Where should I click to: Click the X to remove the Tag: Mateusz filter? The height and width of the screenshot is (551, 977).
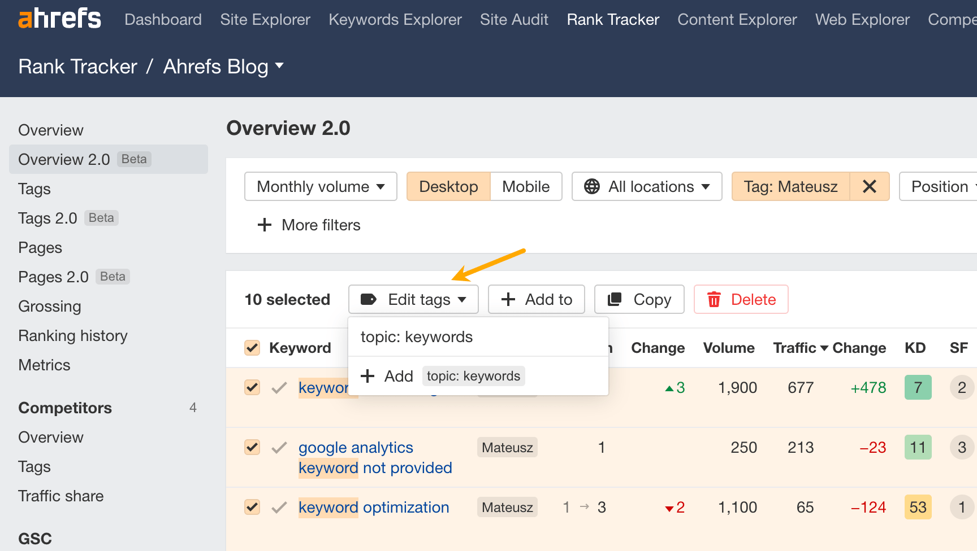point(869,186)
